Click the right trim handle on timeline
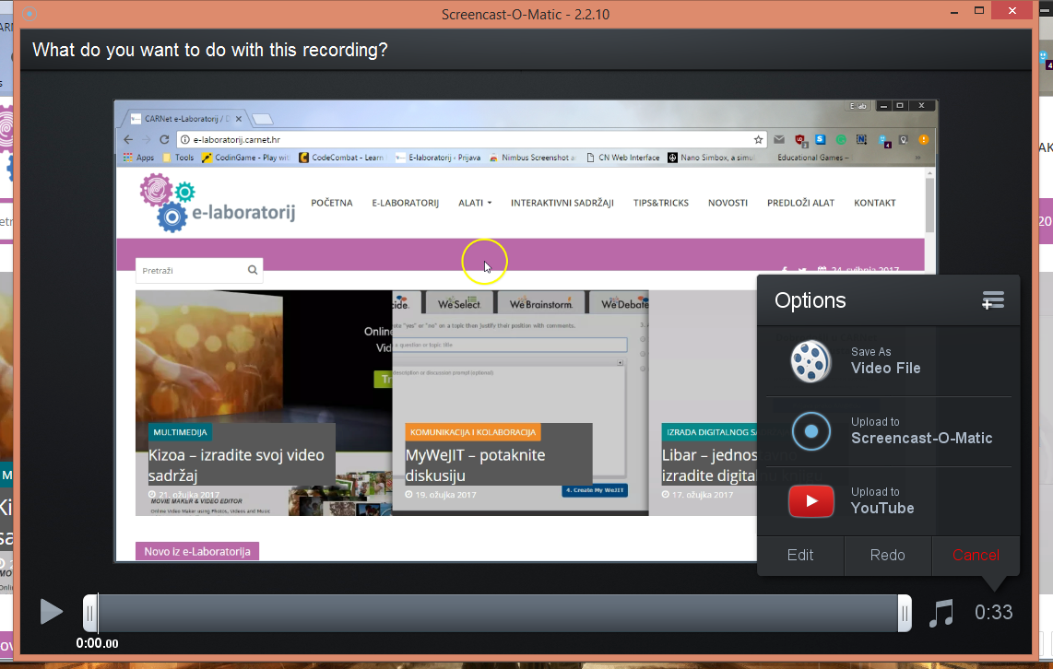1053x669 pixels. pyautogui.click(x=905, y=613)
